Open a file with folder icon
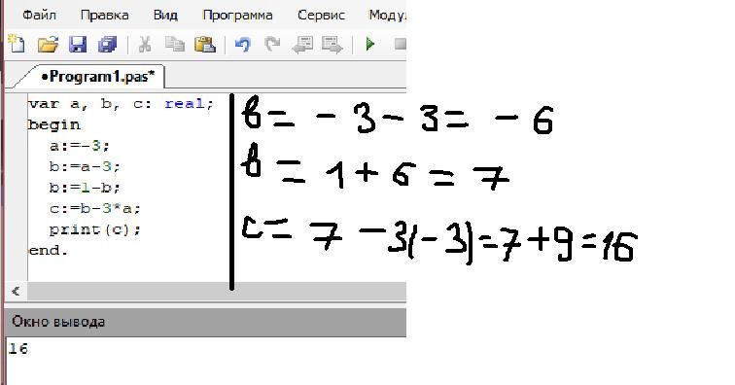 point(48,45)
